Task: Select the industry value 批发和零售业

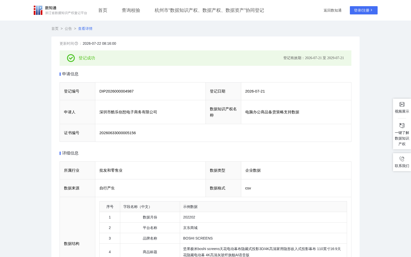Action: point(111,170)
